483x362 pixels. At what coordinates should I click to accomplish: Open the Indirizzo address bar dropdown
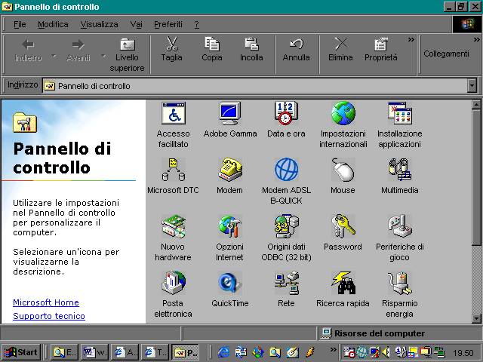pyautogui.click(x=472, y=86)
